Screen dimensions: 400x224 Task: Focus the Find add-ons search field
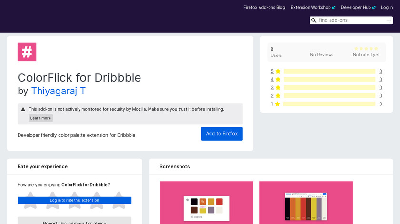(x=351, y=20)
